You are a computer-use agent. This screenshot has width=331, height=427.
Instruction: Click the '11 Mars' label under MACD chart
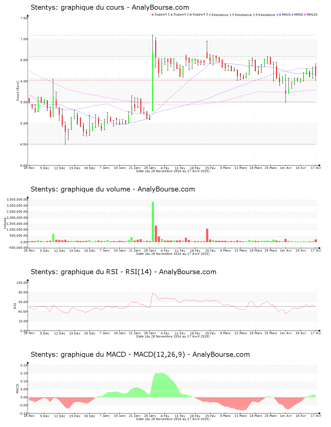pos(241,416)
